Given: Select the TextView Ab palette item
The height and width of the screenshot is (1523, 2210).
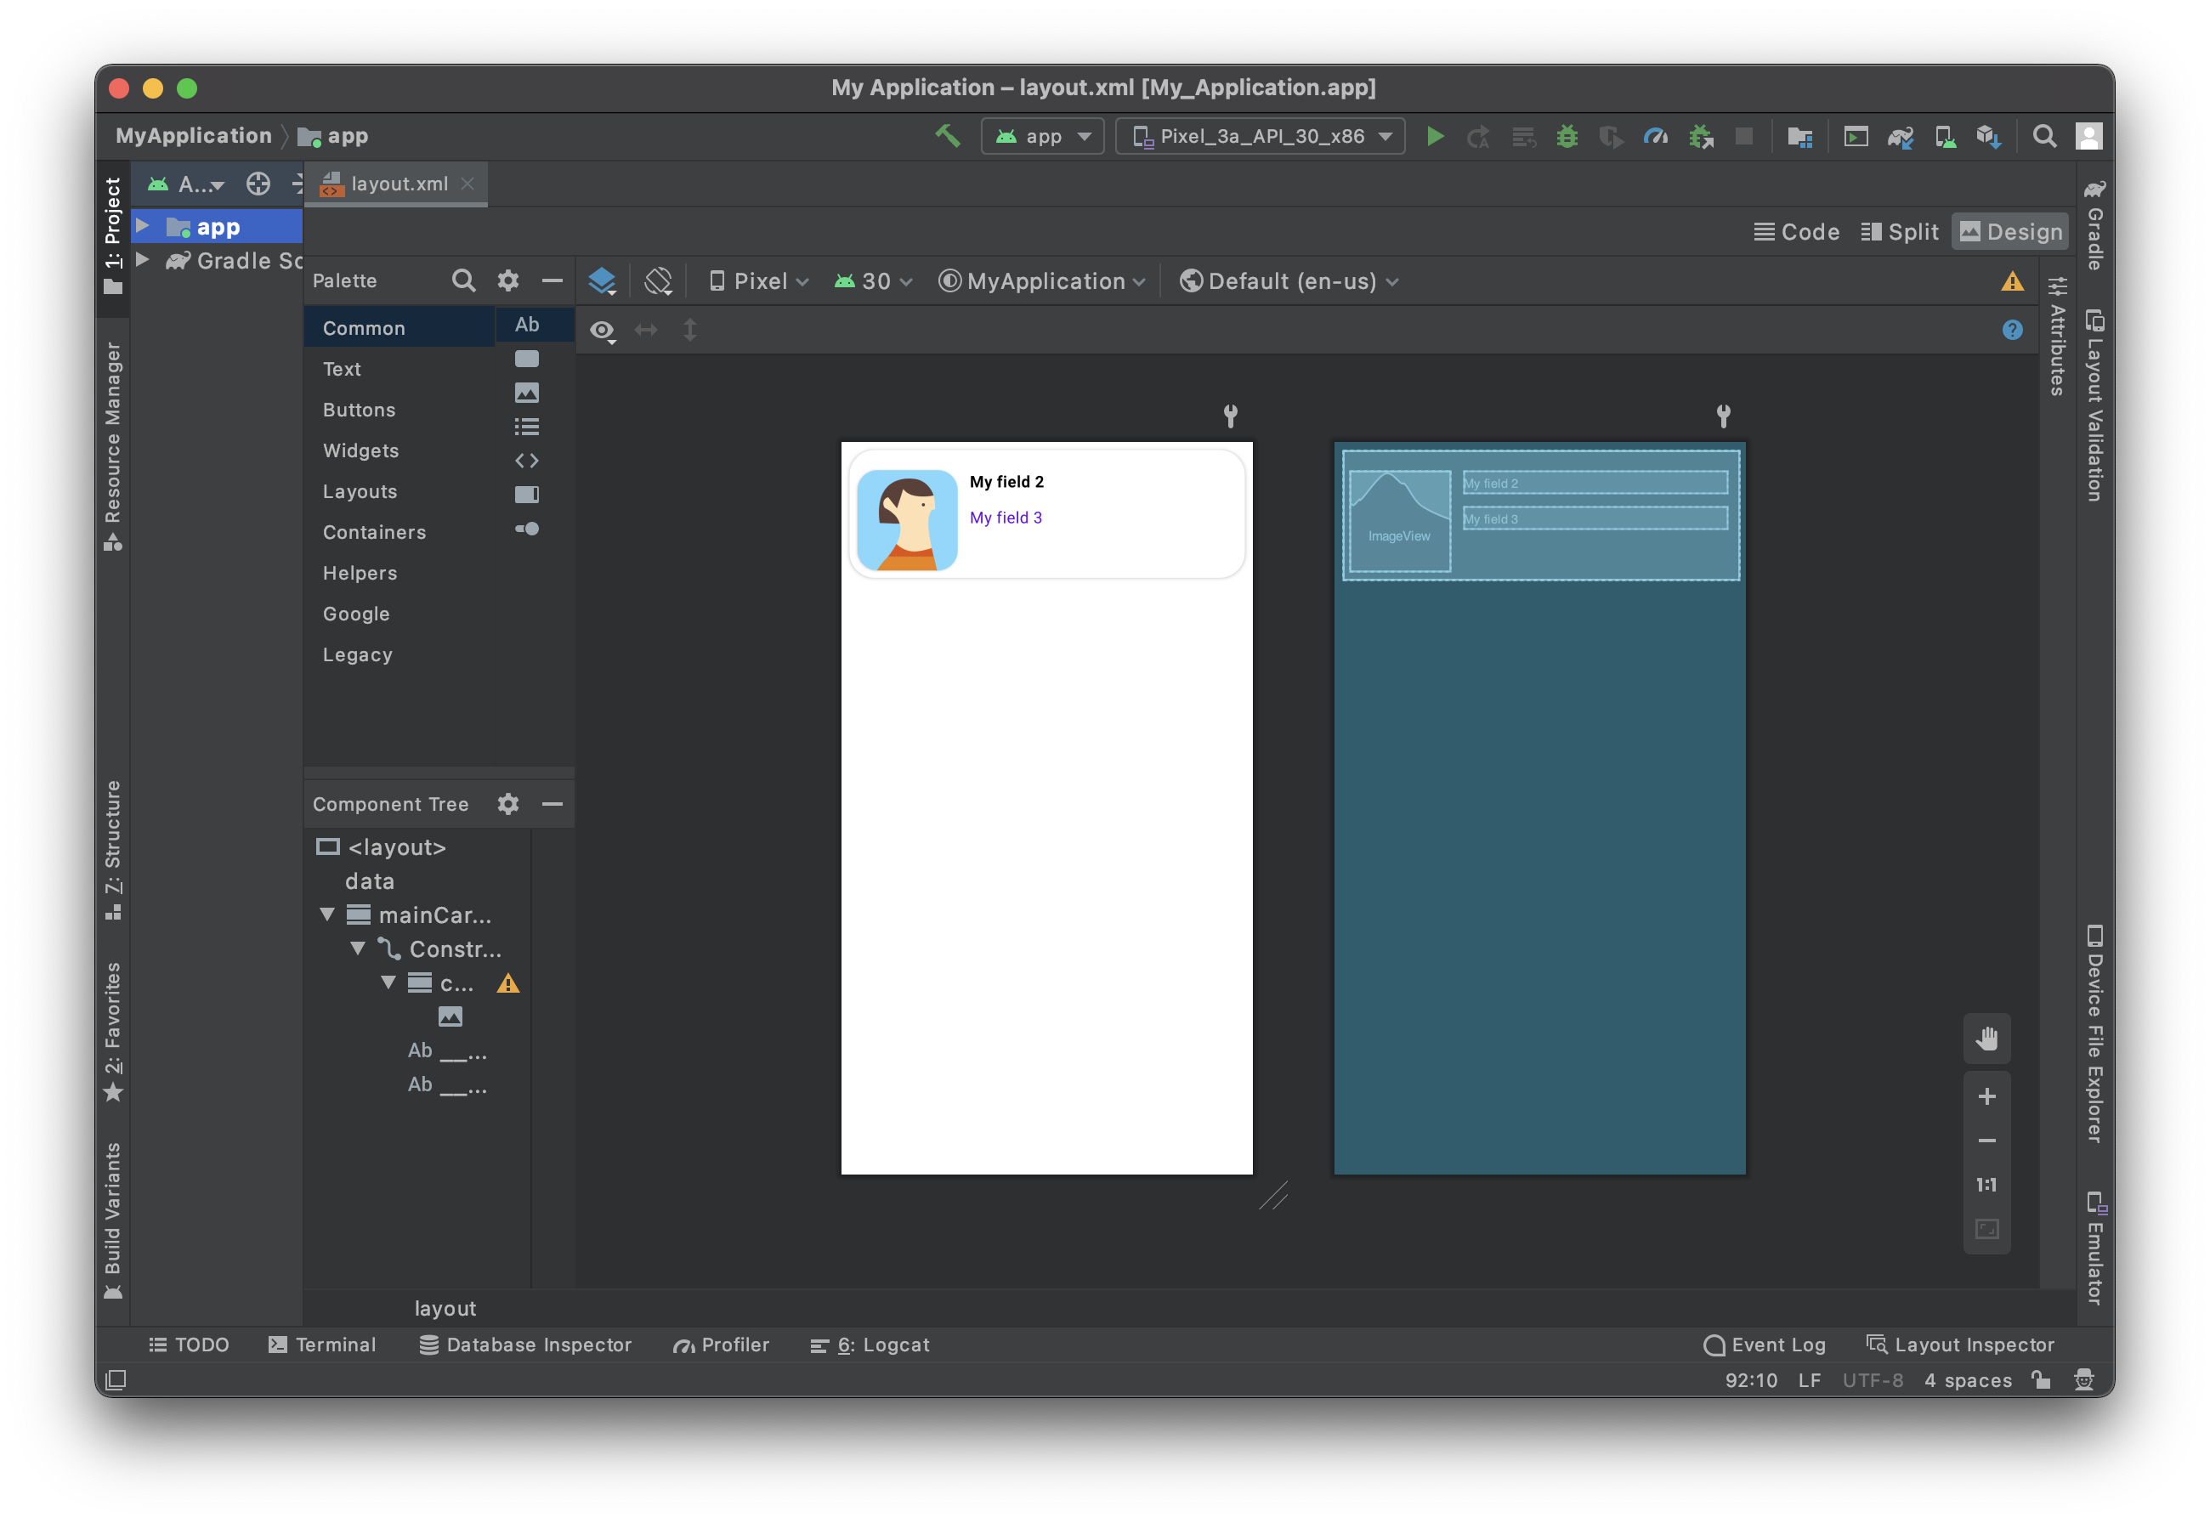Looking at the screenshot, I should 527,325.
